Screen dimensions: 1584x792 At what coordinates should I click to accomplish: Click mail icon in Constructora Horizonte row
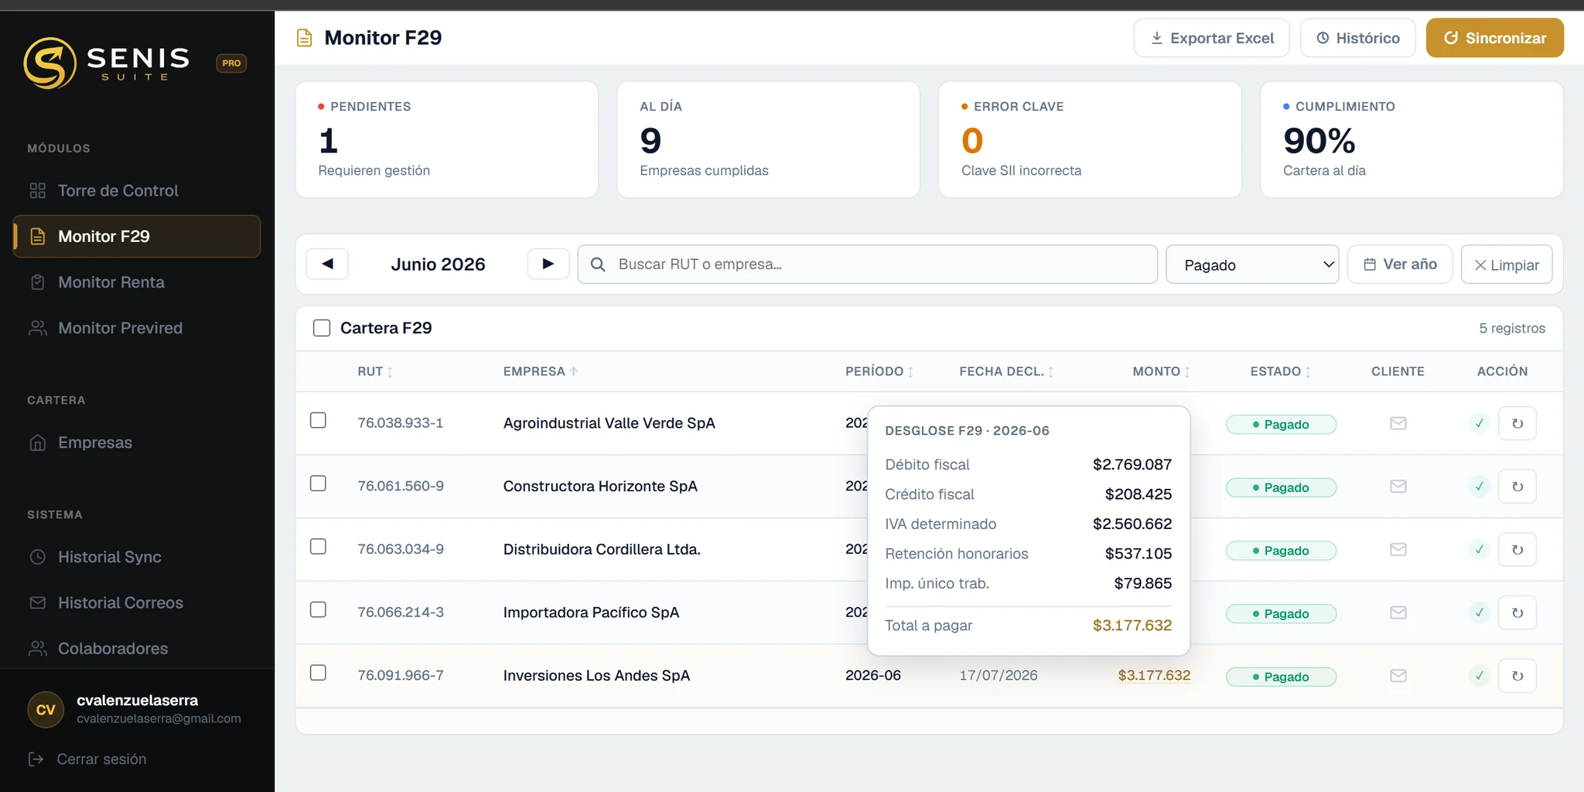click(1398, 486)
